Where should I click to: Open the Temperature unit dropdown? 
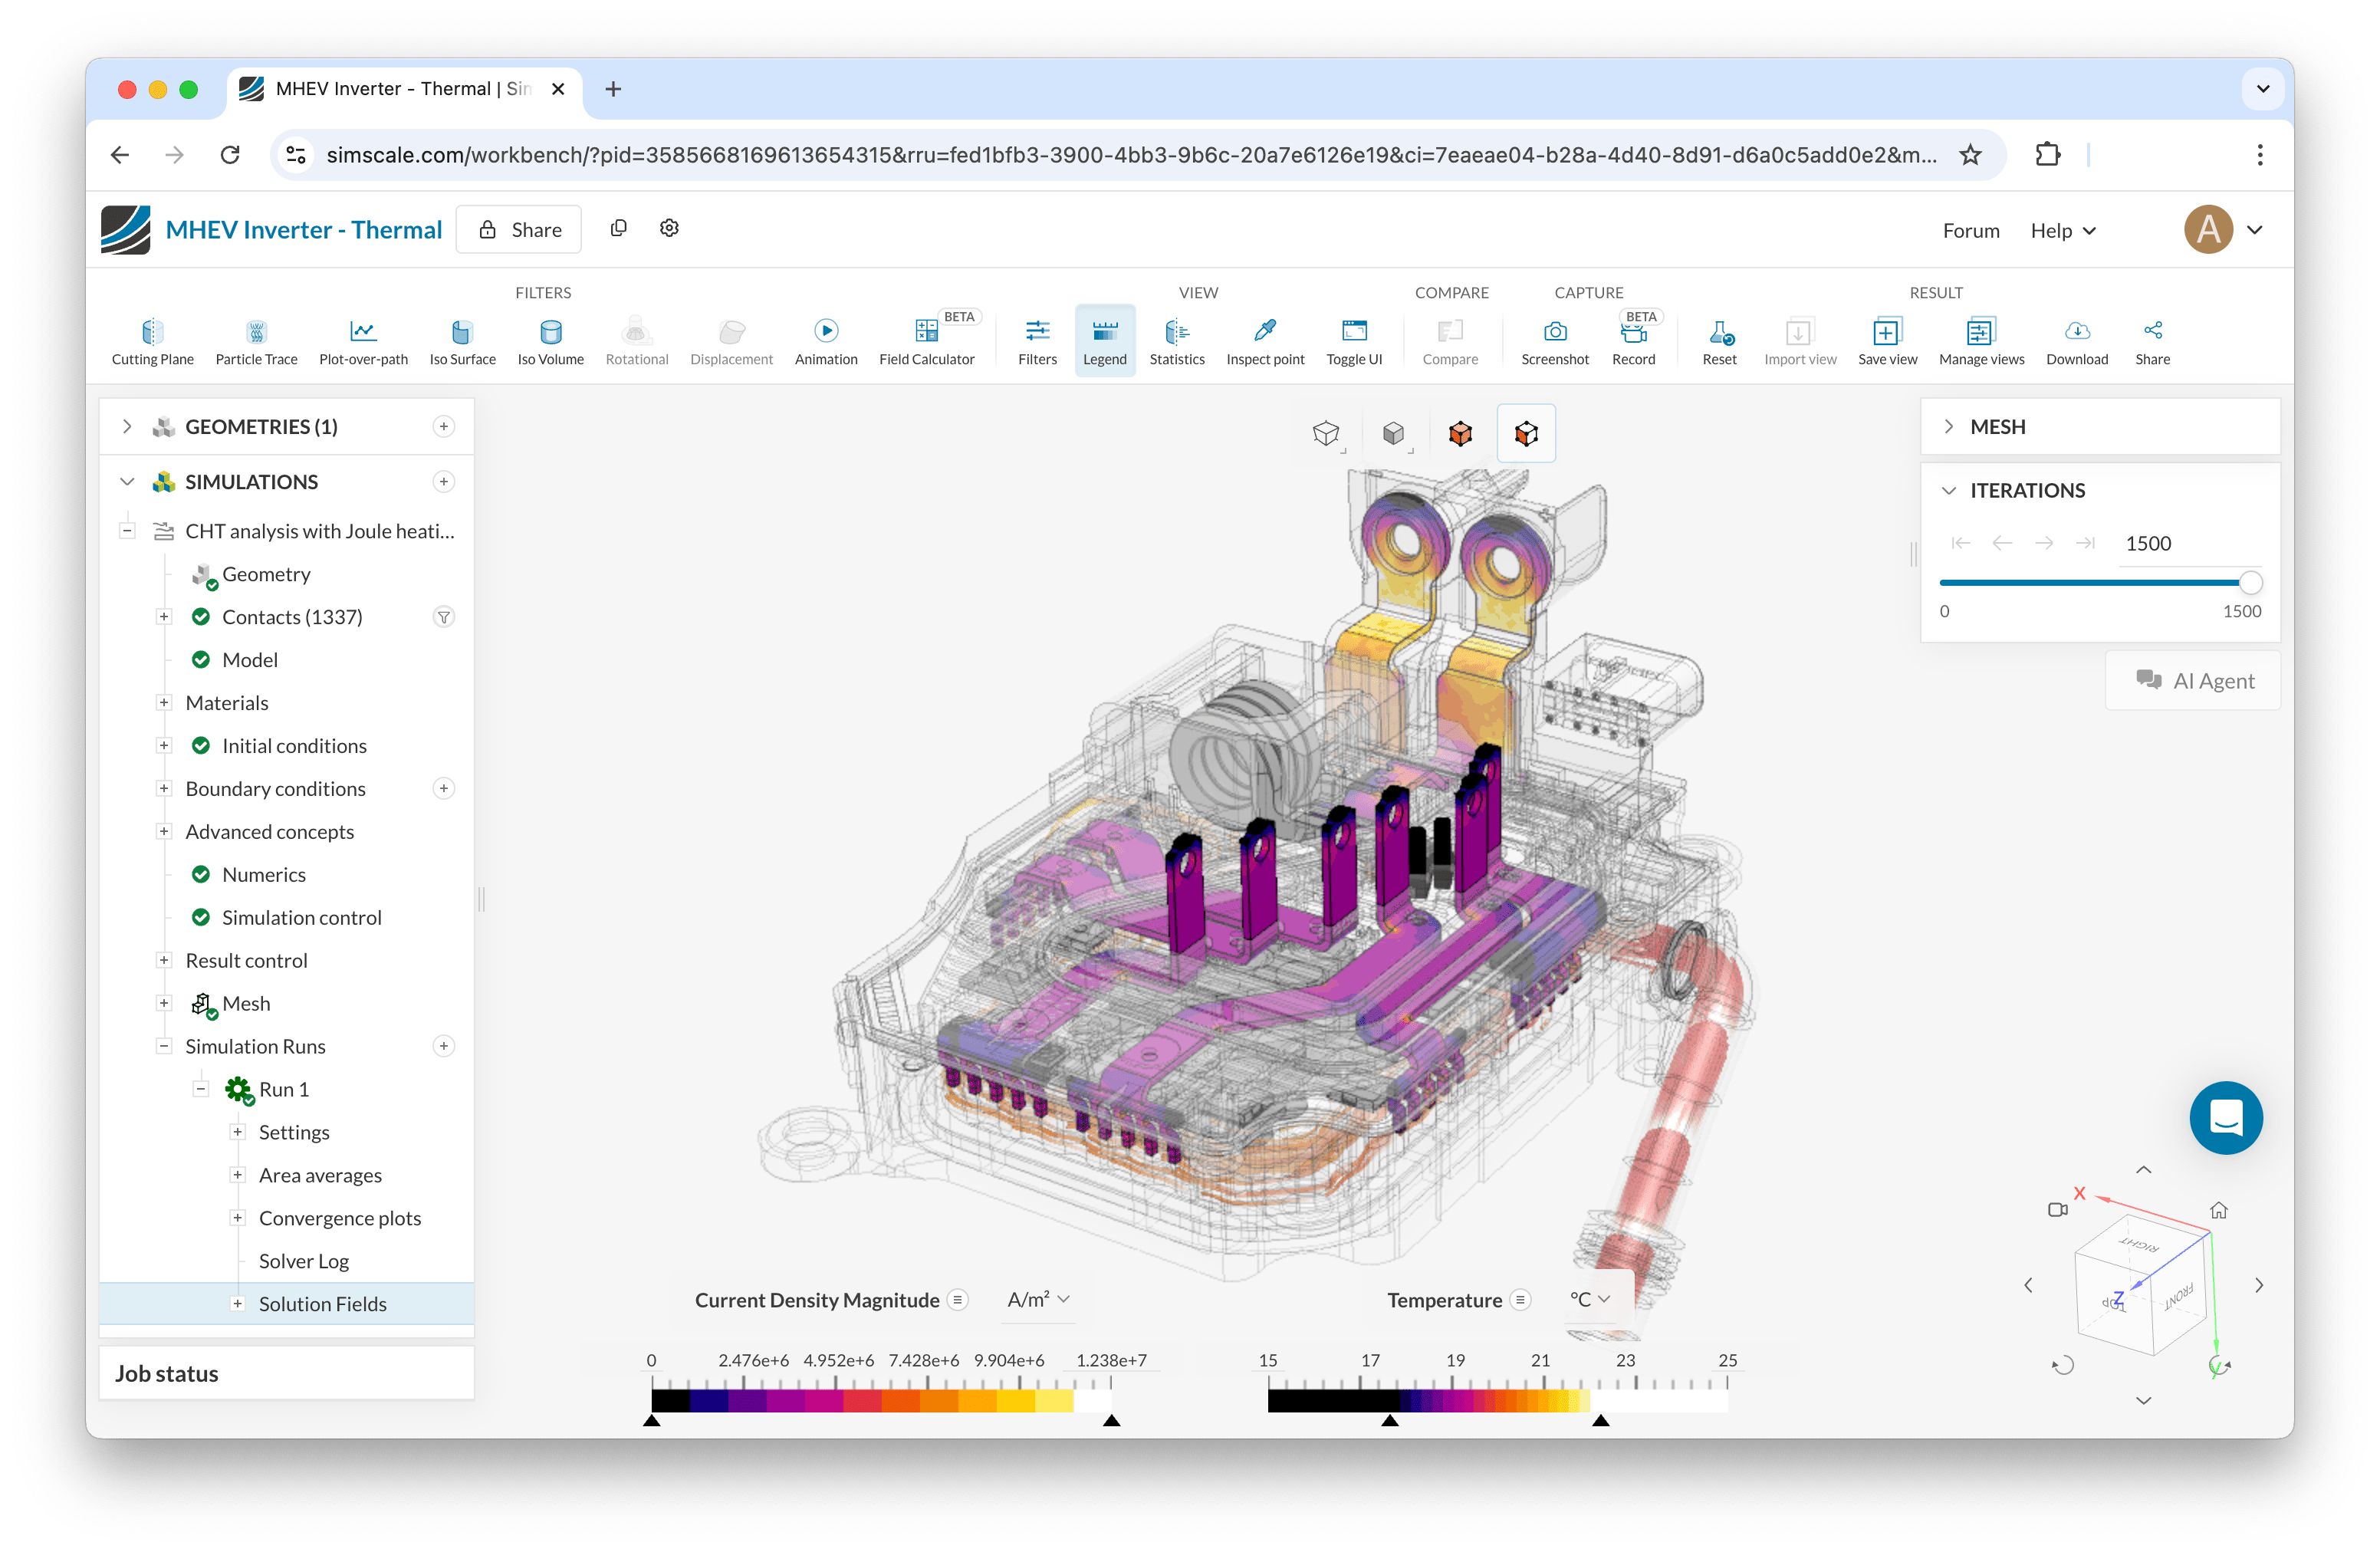(1590, 1300)
